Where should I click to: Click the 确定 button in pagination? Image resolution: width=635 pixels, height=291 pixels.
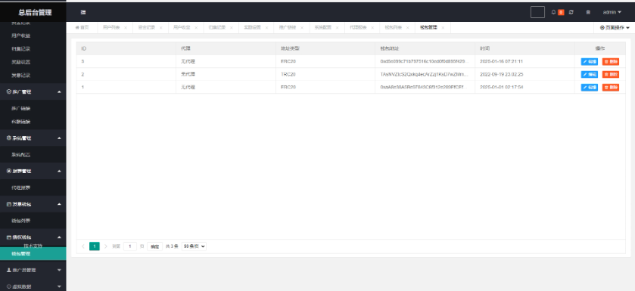tap(154, 246)
